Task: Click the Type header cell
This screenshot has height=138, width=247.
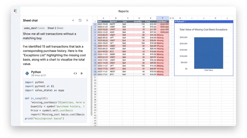Action: (128, 22)
